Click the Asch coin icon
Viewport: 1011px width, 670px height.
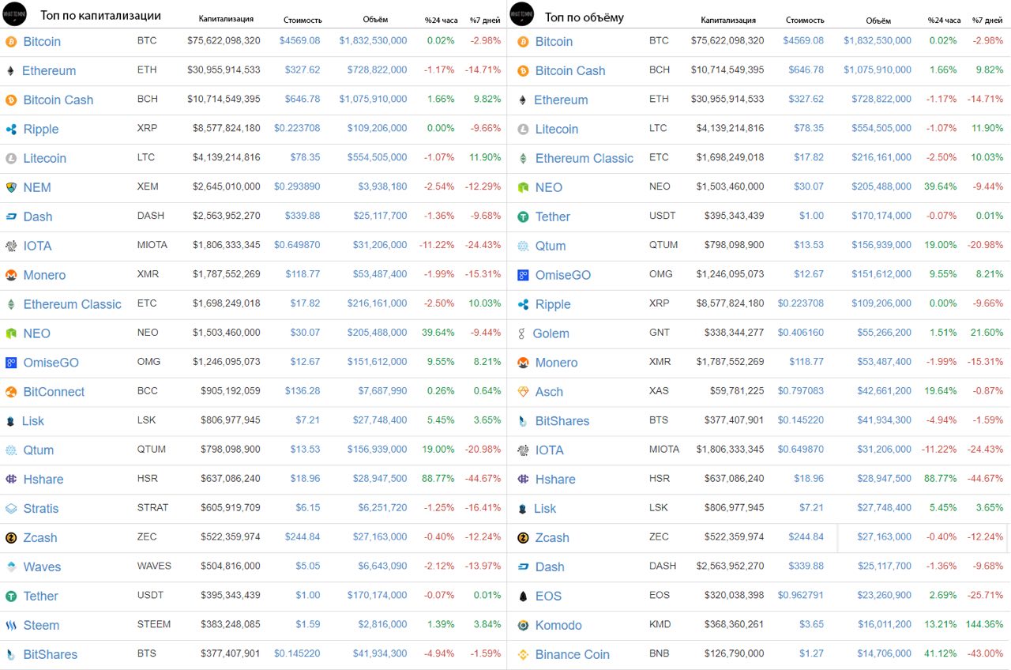pyautogui.click(x=523, y=392)
